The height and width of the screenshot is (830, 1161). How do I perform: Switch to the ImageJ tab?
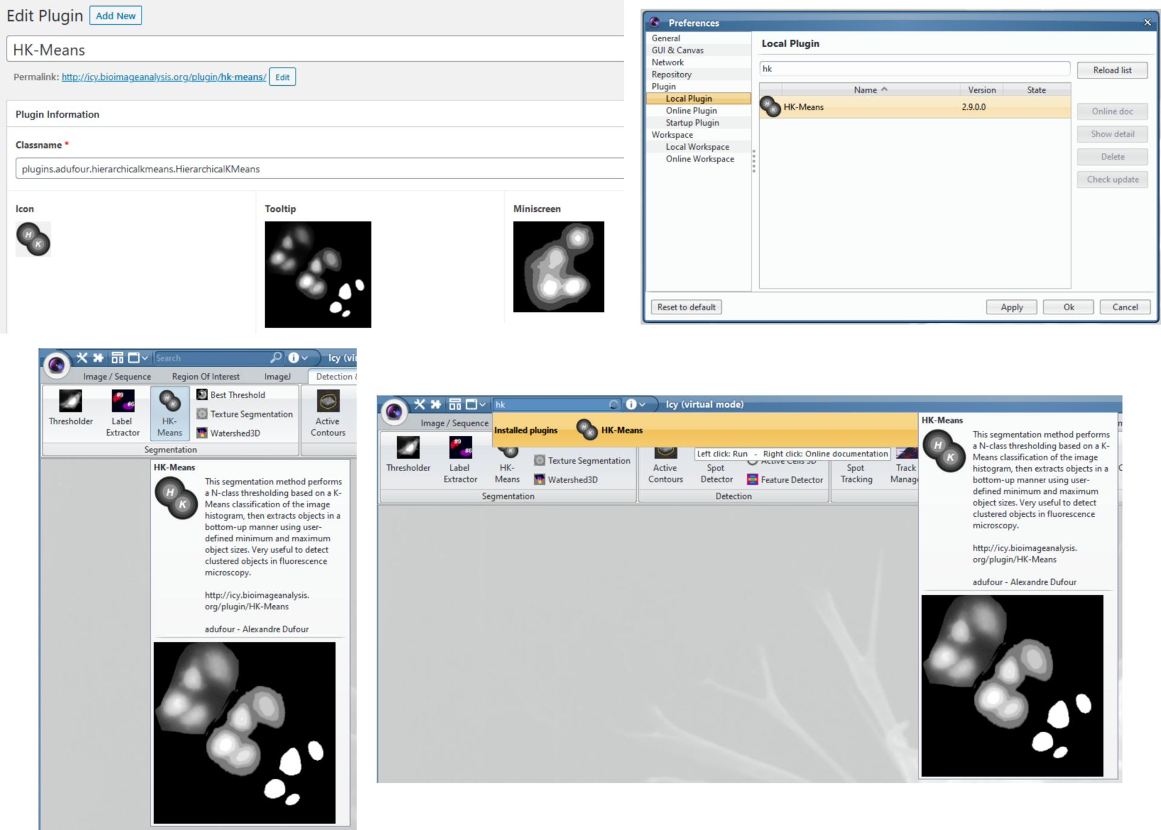pyautogui.click(x=278, y=376)
